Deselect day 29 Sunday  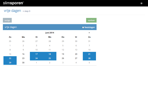[x=10, y=63]
